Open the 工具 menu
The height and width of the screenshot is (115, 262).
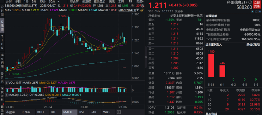121,2
